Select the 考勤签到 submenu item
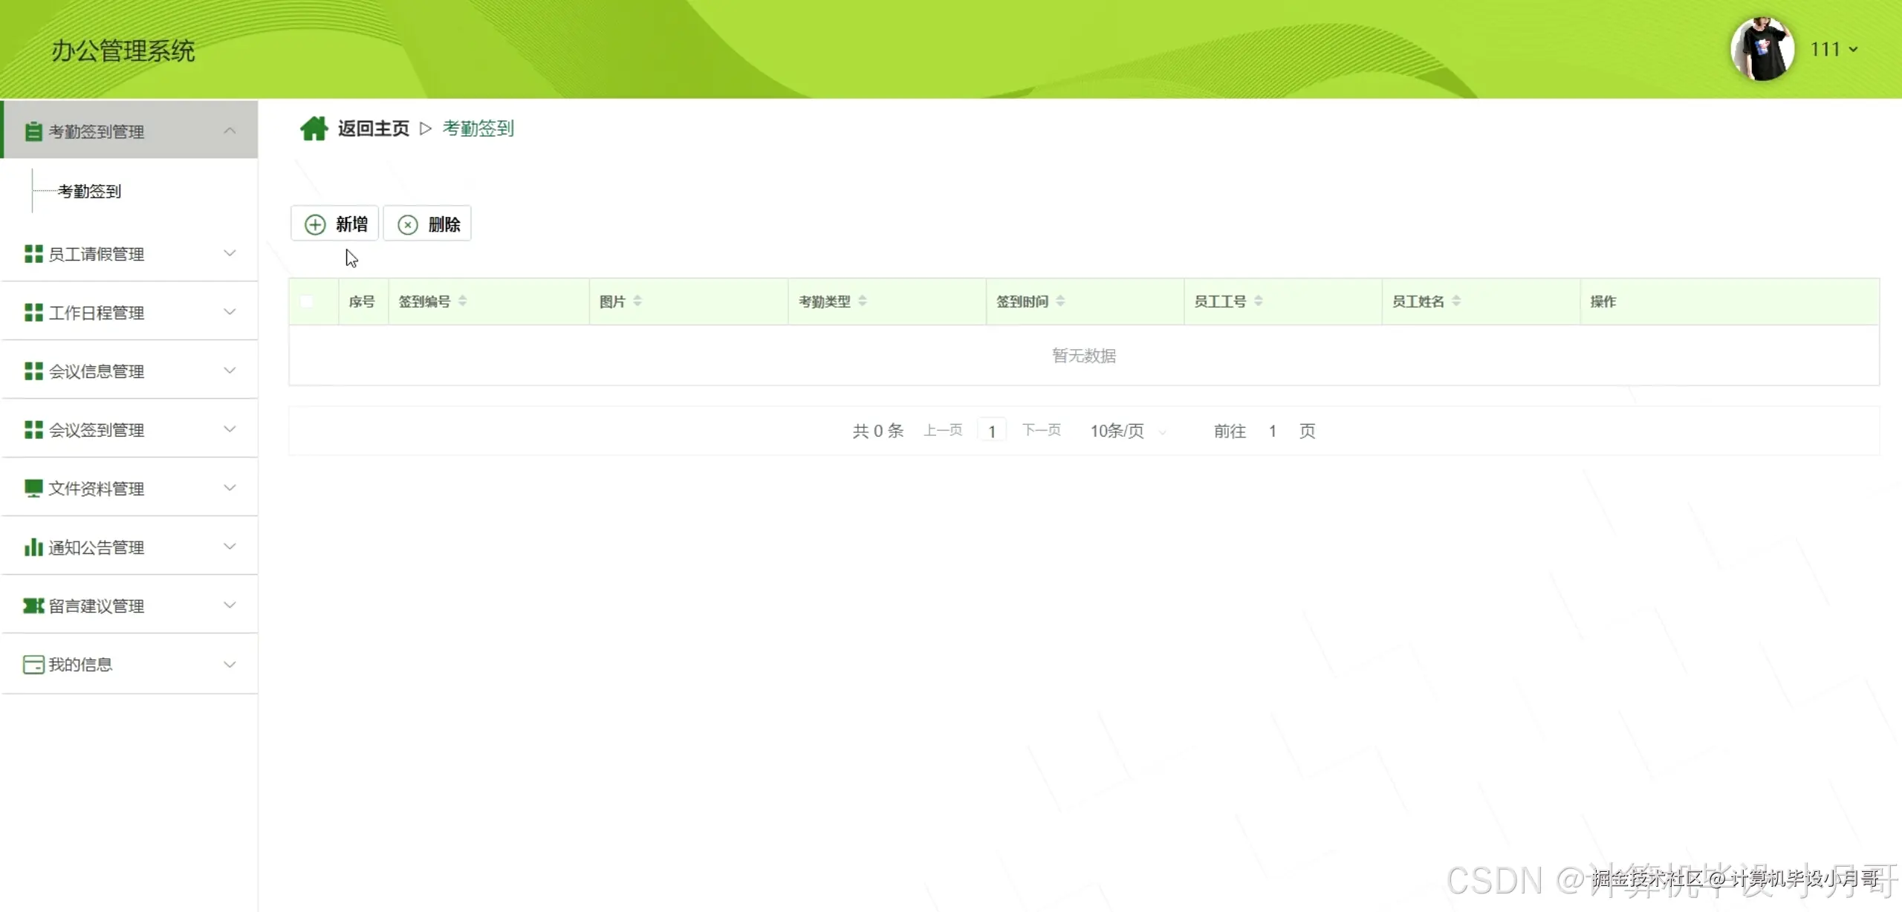 click(89, 192)
